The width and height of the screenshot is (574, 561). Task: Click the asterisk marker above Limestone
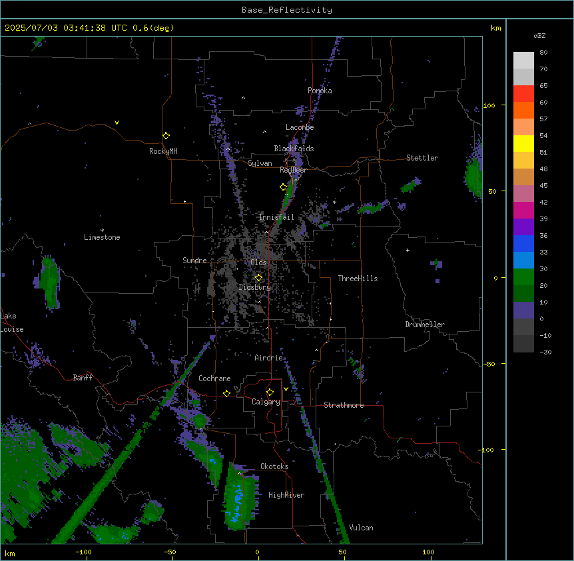(102, 231)
